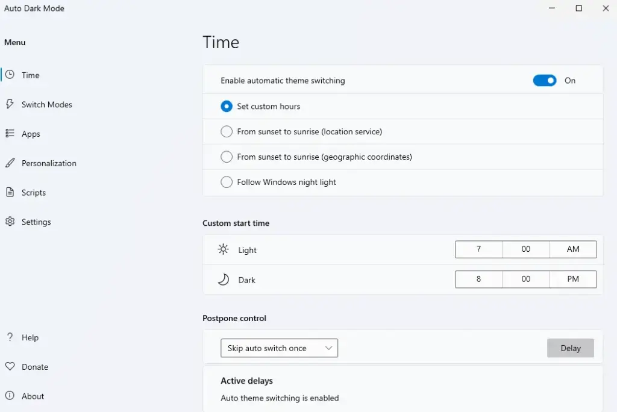The height and width of the screenshot is (412, 617).
Task: Click the question mark Help icon
Action: [x=10, y=337]
